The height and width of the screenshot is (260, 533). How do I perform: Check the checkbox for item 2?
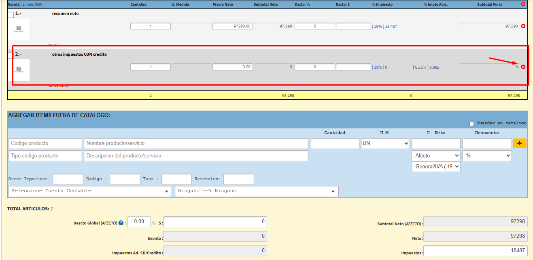pyautogui.click(x=11, y=56)
